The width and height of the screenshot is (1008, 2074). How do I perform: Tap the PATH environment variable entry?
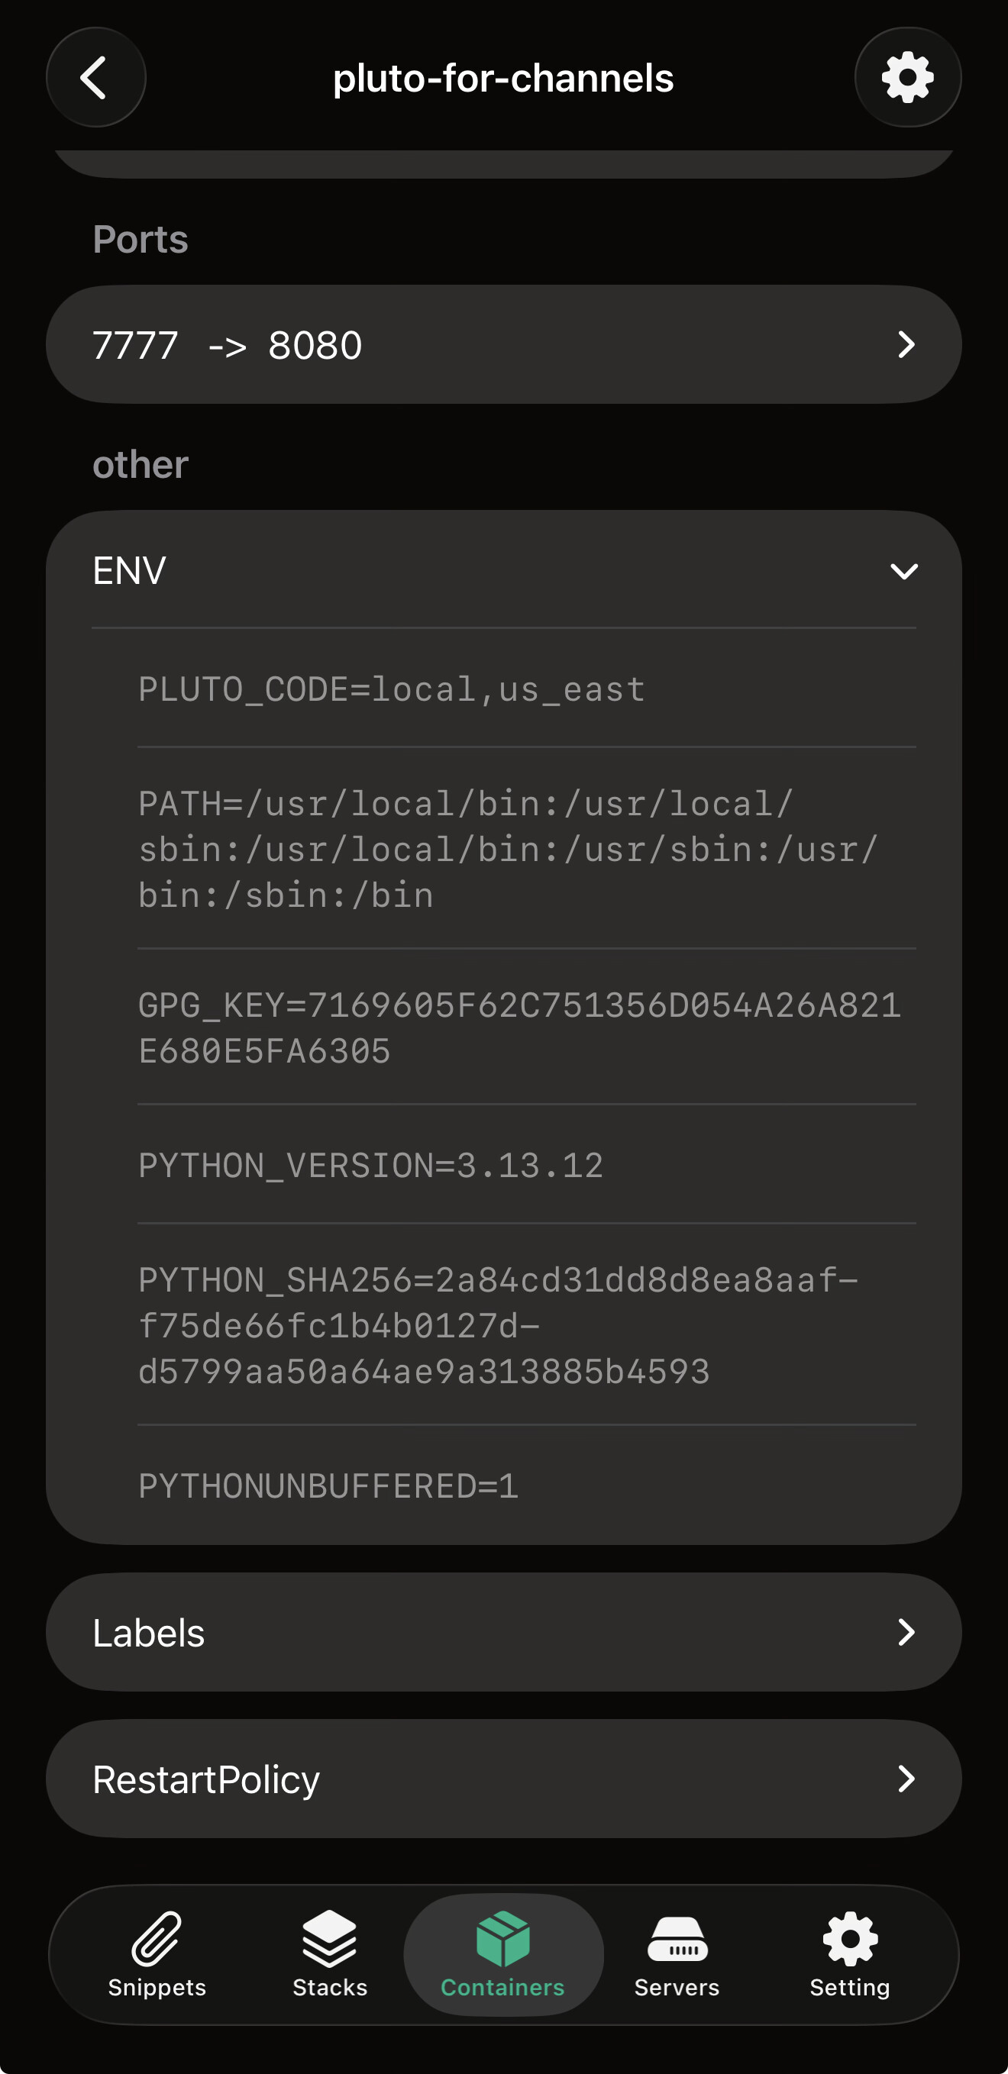tap(508, 850)
